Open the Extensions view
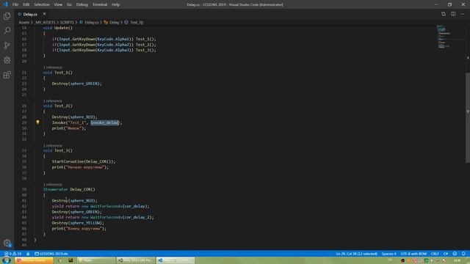470x264 pixels. (7, 75)
